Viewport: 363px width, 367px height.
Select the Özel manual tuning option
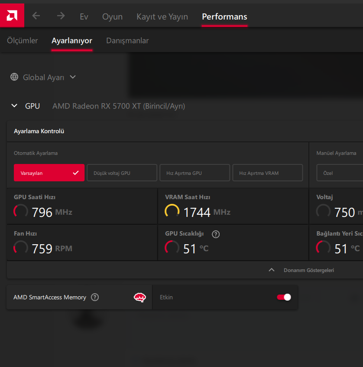coord(340,173)
